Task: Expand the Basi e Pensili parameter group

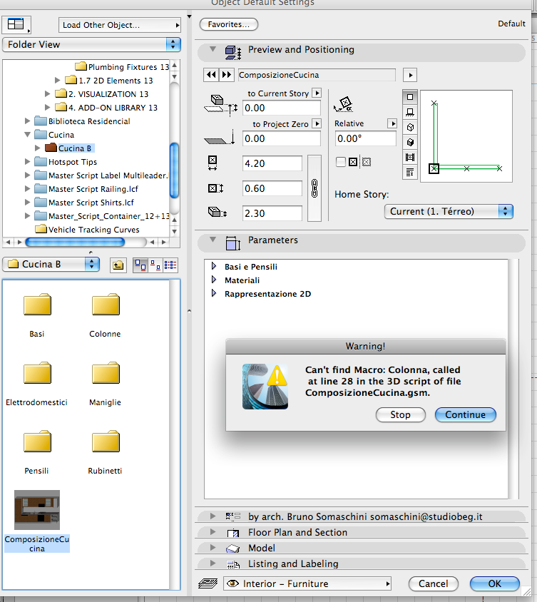Action: [x=214, y=265]
